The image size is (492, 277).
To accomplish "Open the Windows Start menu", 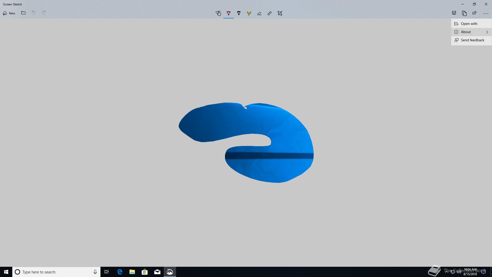I will point(6,272).
